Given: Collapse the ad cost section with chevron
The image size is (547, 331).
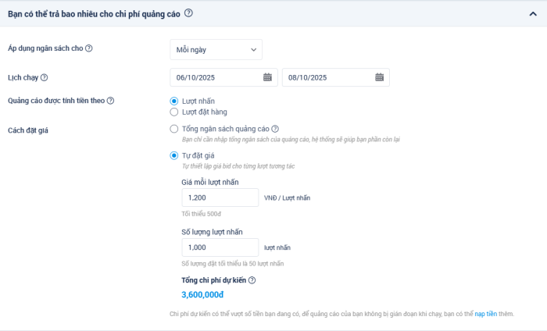Looking at the screenshot, I should 533,13.
